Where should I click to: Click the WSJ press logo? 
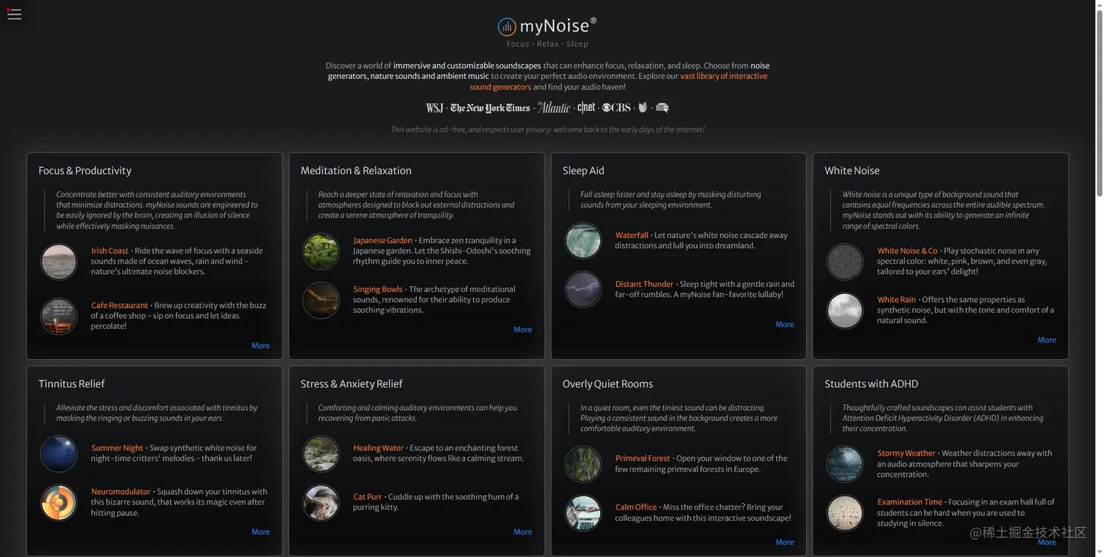coord(434,108)
